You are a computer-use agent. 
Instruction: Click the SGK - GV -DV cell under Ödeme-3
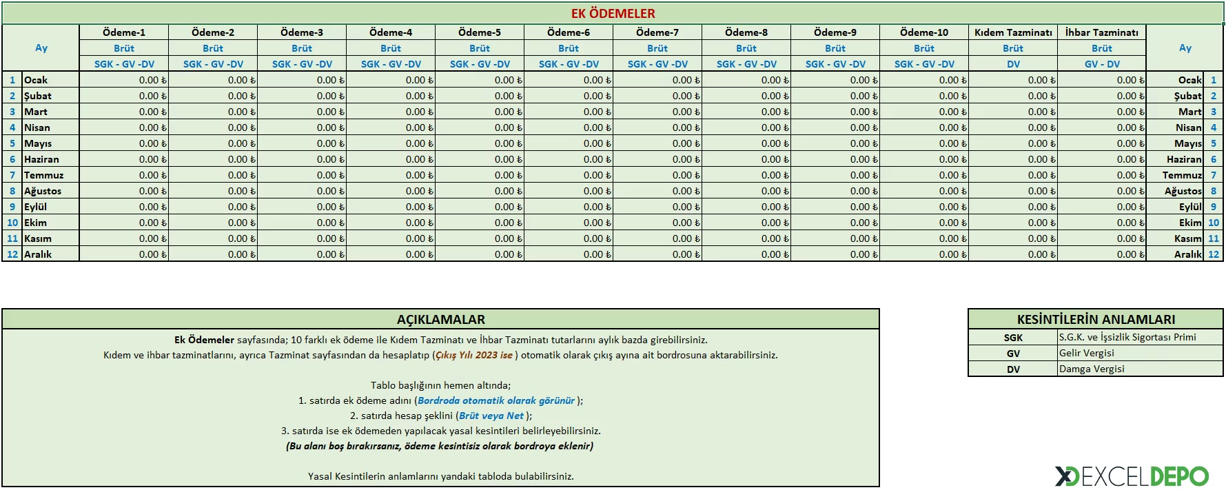[302, 64]
